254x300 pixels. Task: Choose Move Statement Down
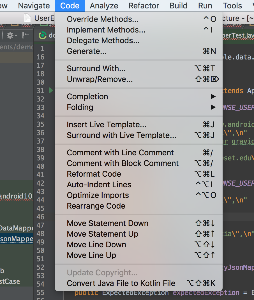coord(108,223)
